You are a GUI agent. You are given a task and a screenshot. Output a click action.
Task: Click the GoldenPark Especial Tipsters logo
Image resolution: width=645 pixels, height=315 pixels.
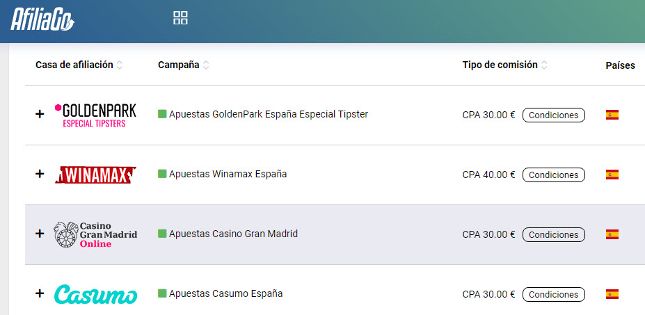[x=95, y=115]
